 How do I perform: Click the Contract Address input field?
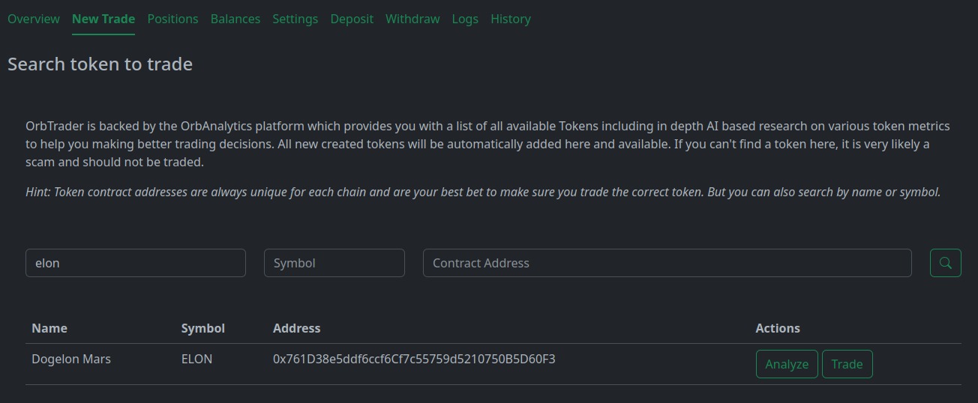[667, 263]
